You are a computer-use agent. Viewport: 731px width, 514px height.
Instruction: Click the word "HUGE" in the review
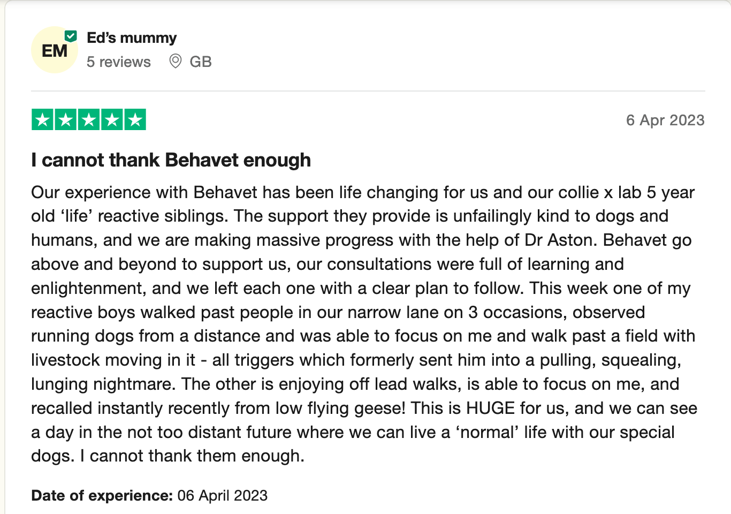pyautogui.click(x=490, y=409)
